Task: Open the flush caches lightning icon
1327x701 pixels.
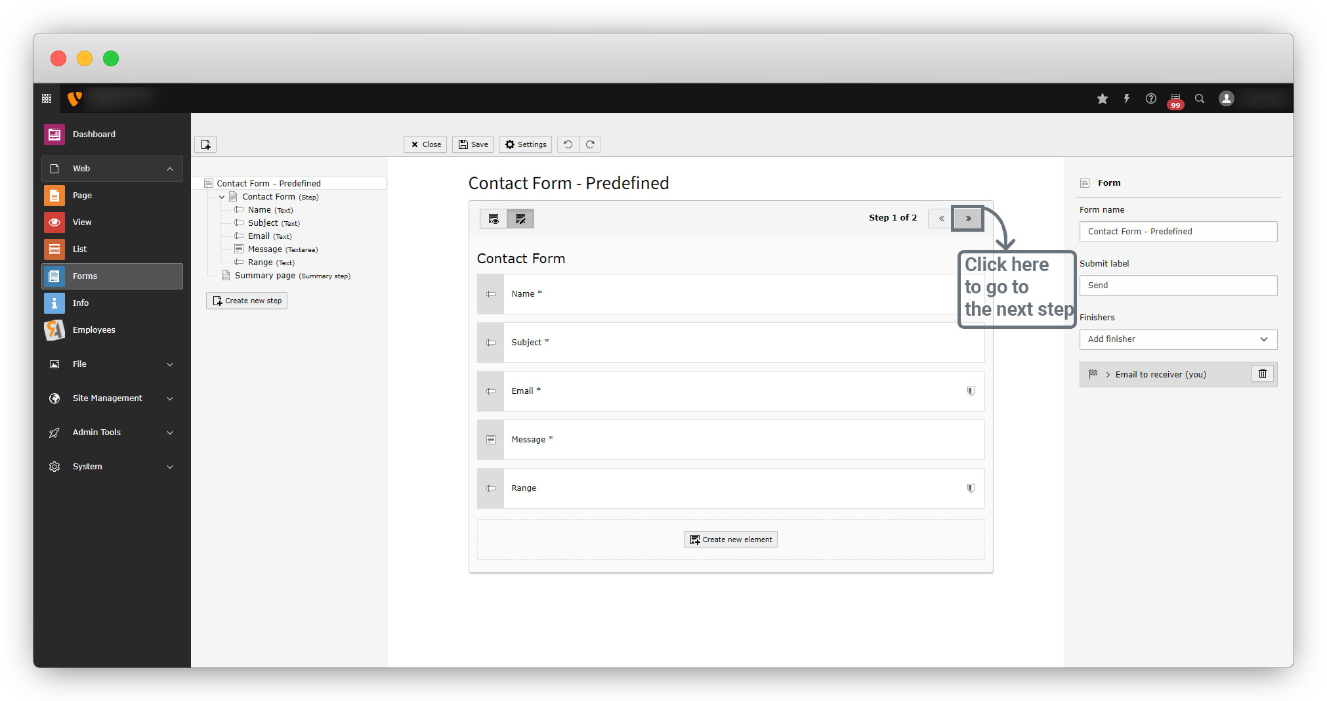Action: [x=1127, y=98]
